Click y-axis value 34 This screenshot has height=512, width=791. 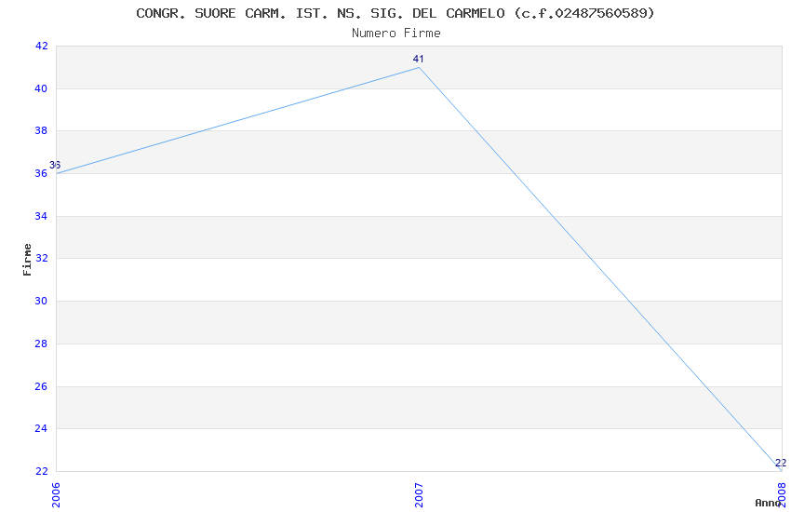point(41,216)
